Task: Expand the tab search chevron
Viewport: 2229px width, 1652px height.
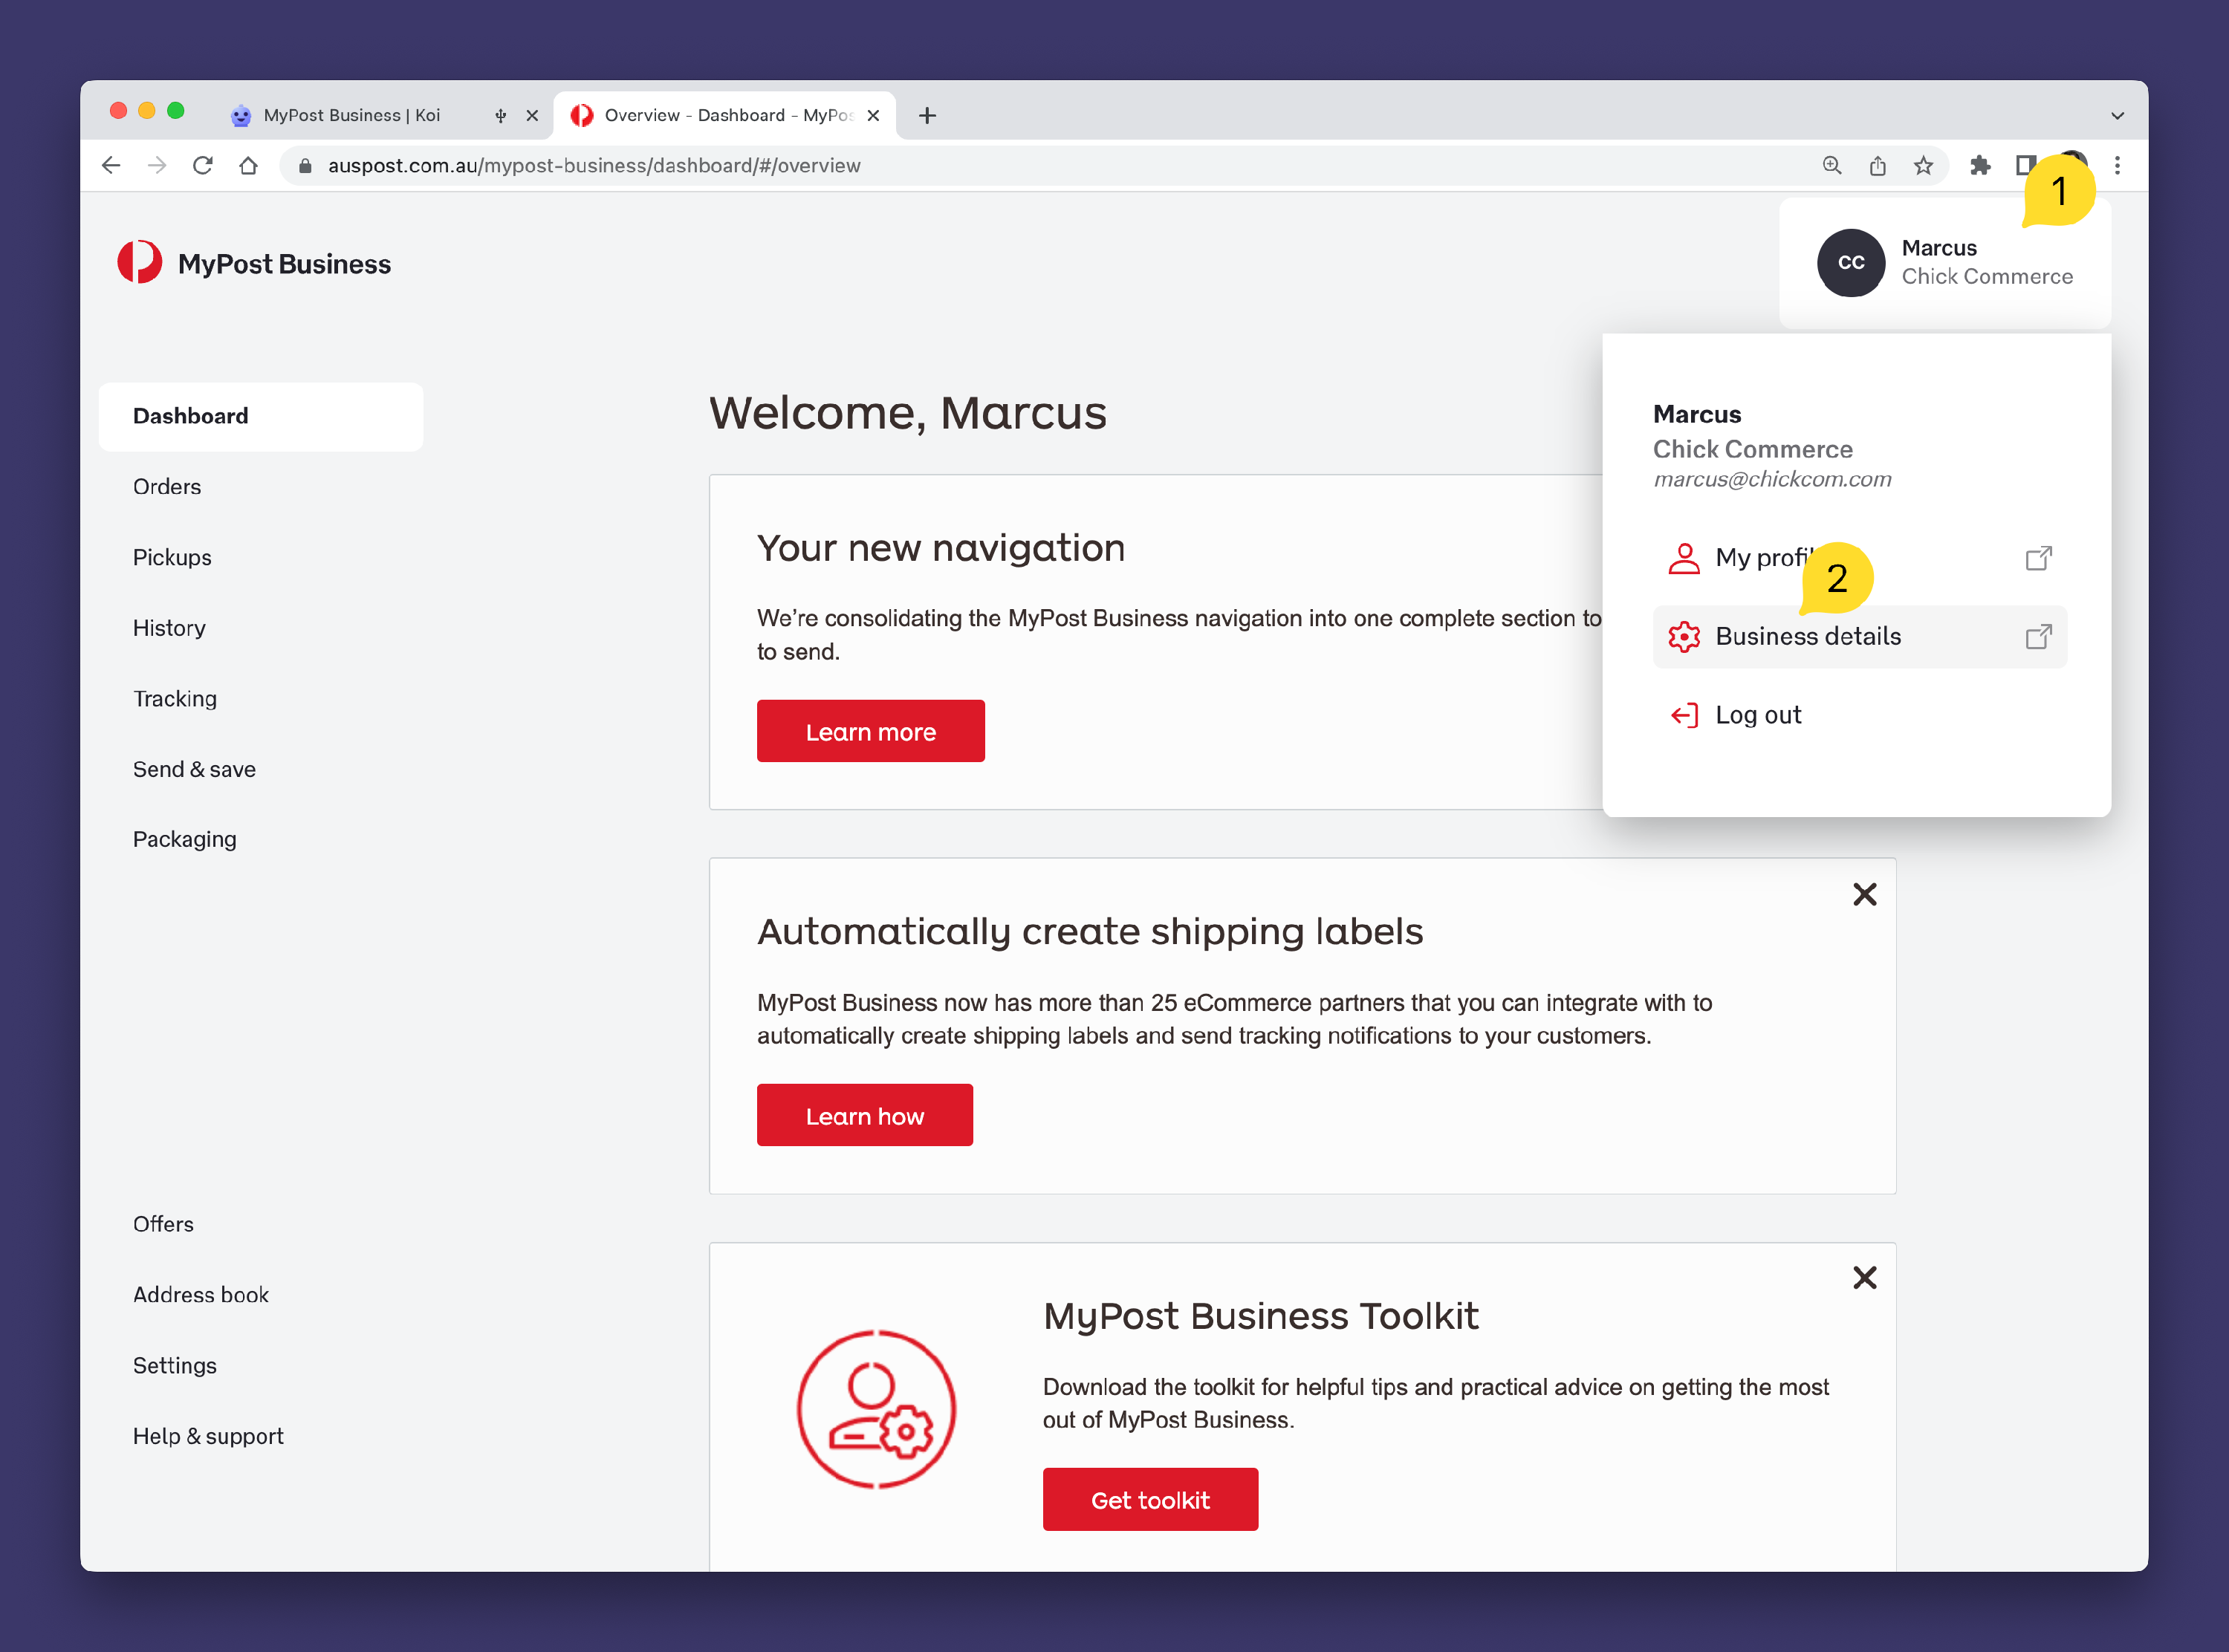Action: point(2117,116)
